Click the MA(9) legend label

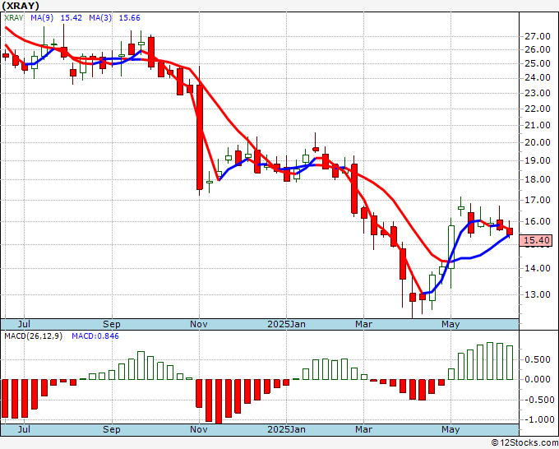[x=42, y=18]
